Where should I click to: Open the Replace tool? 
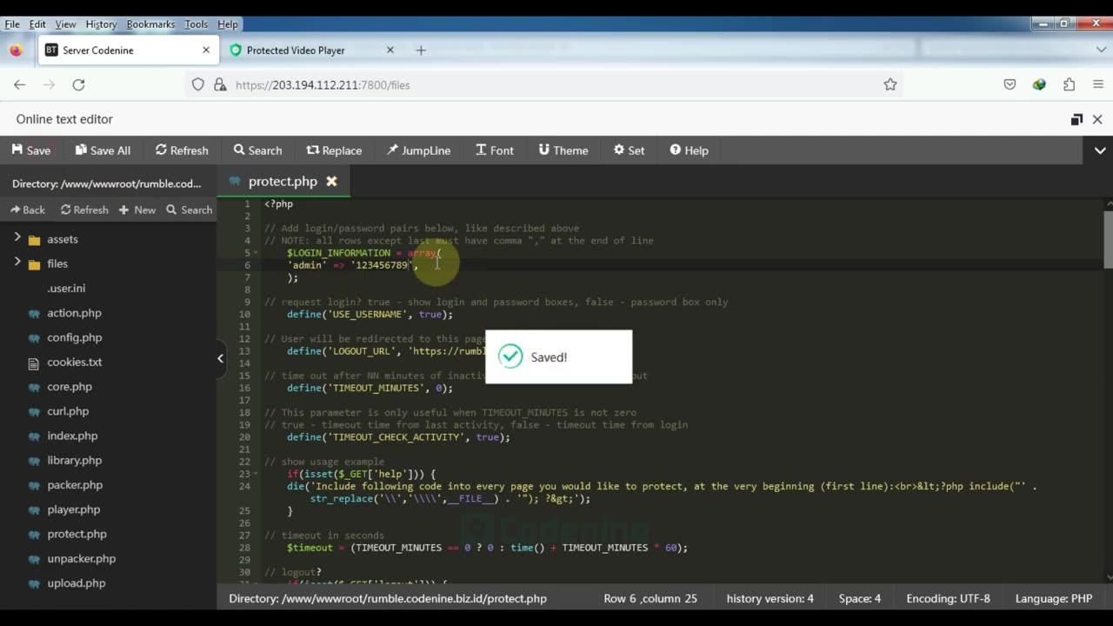(334, 150)
